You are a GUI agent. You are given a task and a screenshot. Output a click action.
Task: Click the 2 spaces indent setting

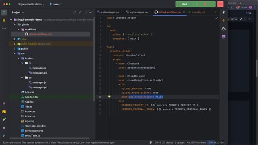[179, 143]
